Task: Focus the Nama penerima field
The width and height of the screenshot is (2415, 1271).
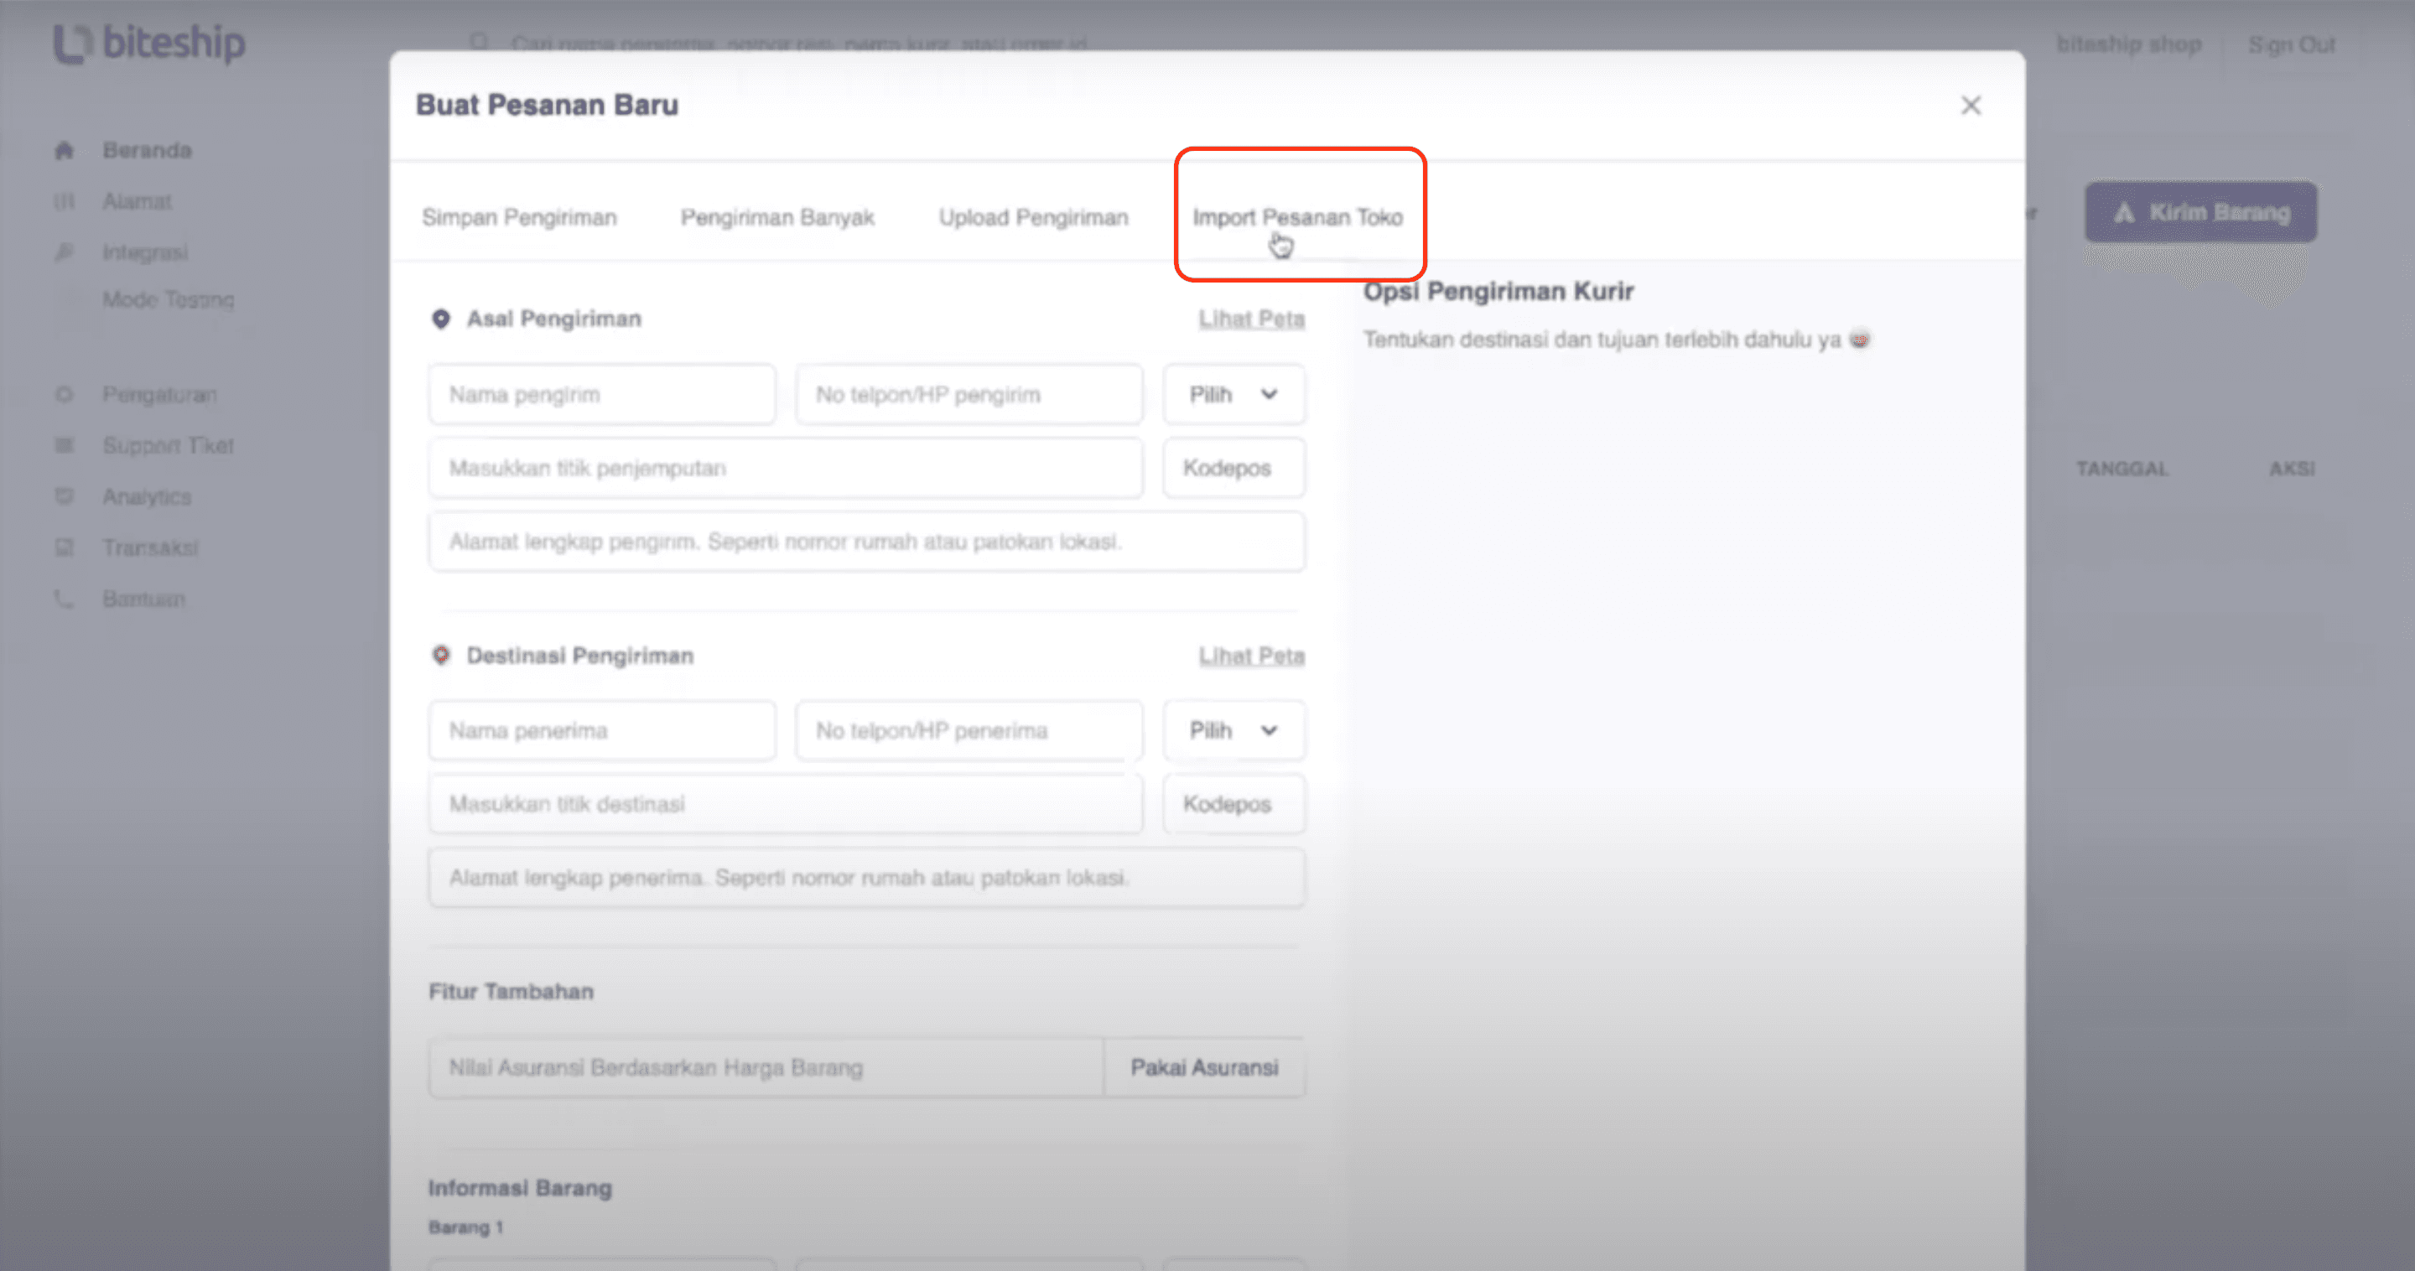Action: (x=602, y=730)
